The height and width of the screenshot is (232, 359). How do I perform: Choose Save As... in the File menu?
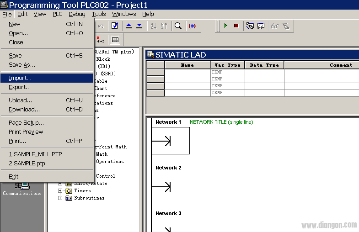47,65
